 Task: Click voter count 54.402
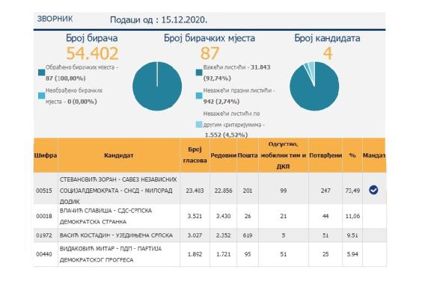coord(92,53)
